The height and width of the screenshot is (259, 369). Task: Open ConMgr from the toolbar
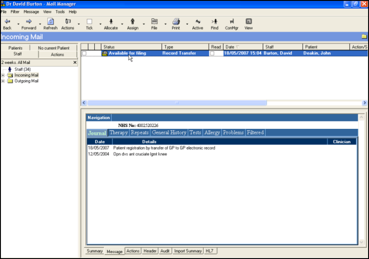(231, 21)
